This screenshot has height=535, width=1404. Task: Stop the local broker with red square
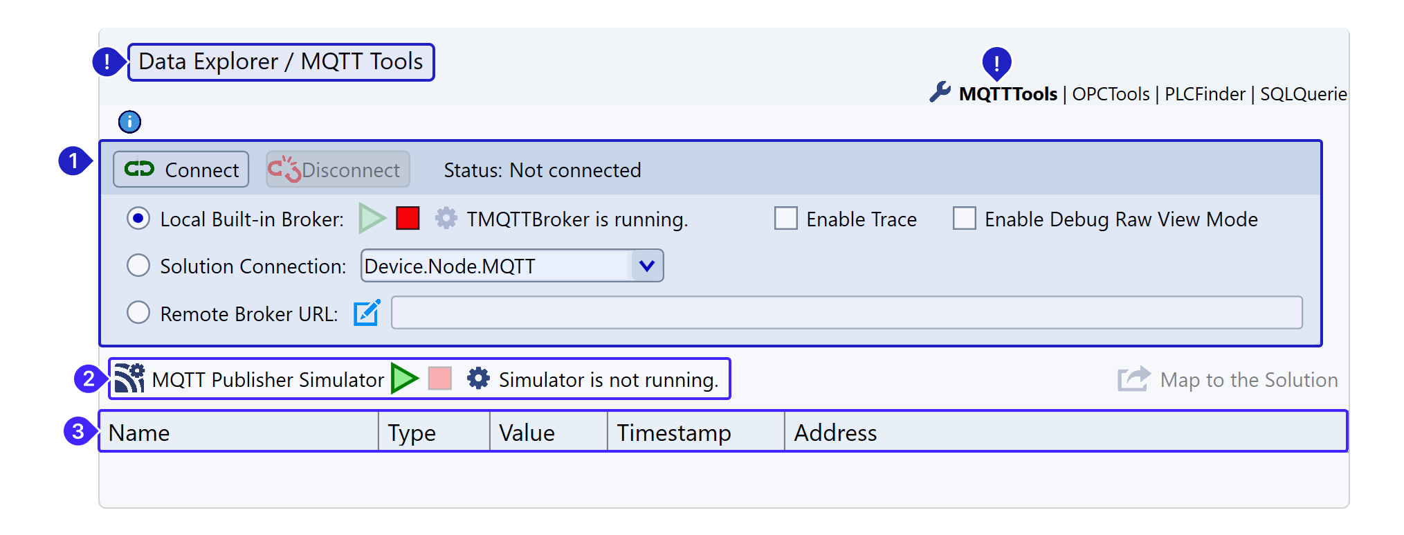(408, 219)
